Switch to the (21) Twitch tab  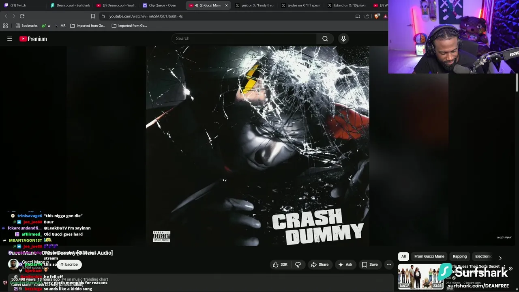(x=24, y=5)
